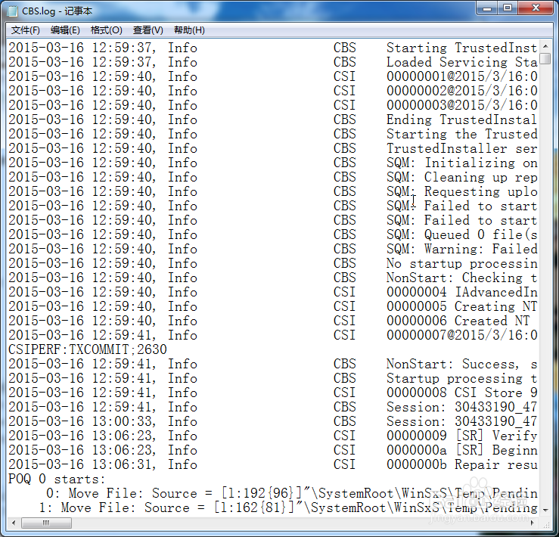Click 'Startup processing t' log text
559x537 pixels.
coord(461,378)
